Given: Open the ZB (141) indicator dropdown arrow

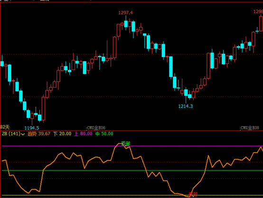Looking at the screenshot, I should (23, 134).
